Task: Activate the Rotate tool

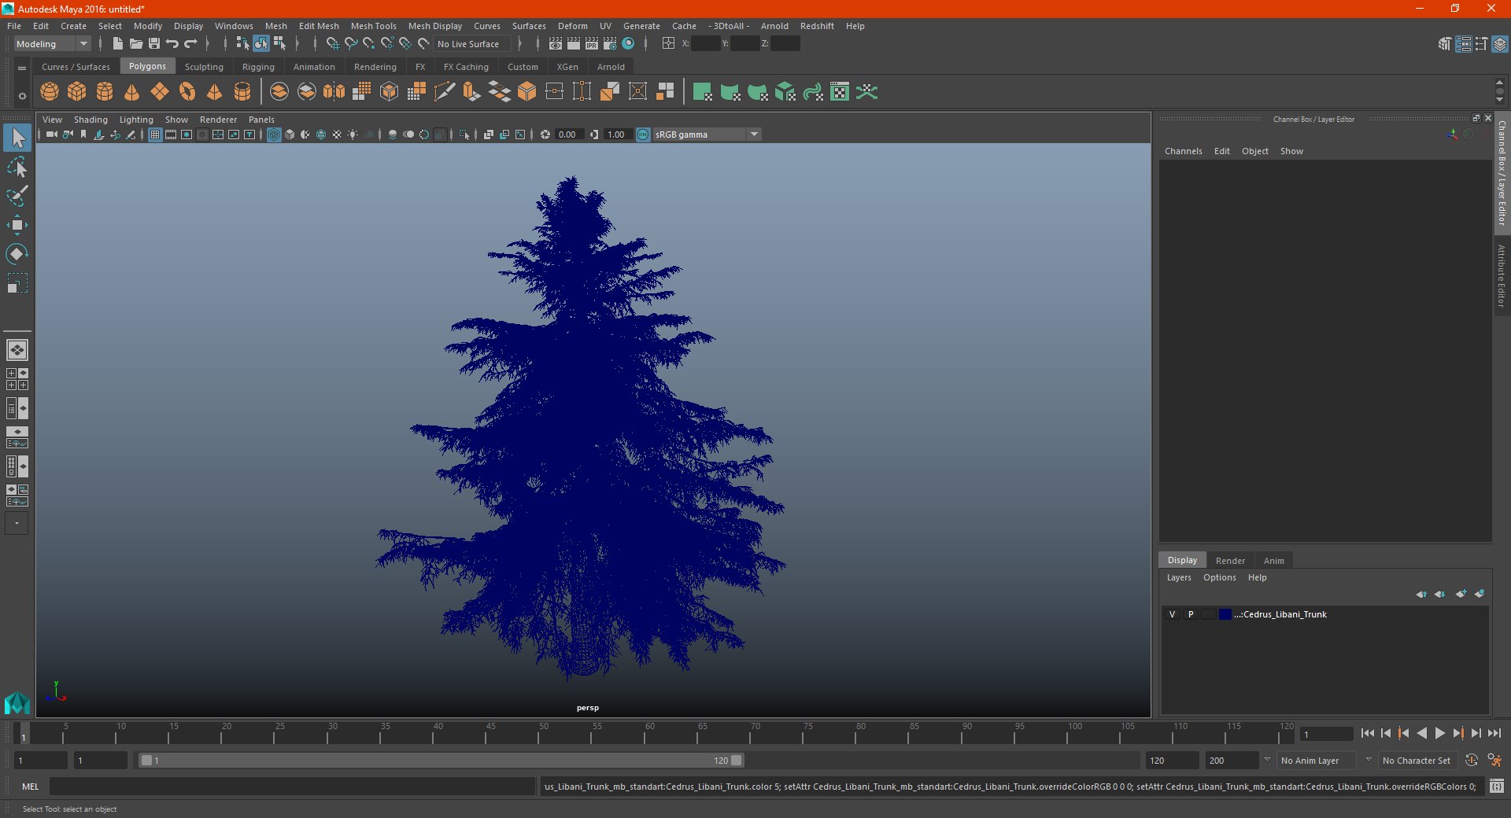Action: tap(17, 254)
